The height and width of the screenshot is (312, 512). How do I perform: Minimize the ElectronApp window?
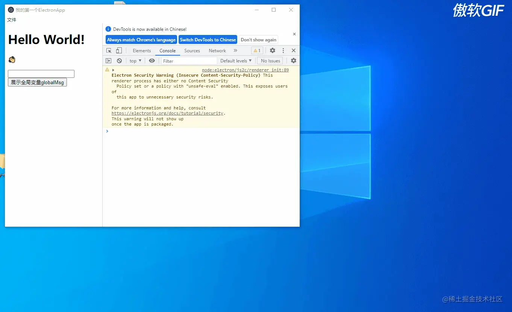pyautogui.click(x=257, y=10)
